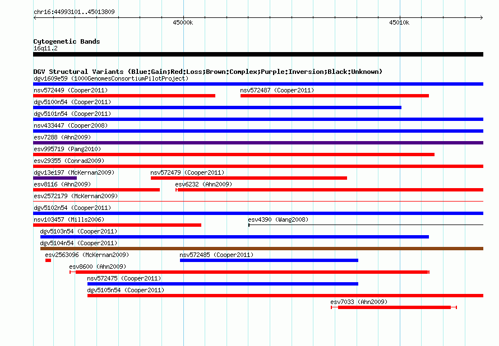Viewport: 499px width, 346px height.
Task: Select the blue bar of nsv572475
Action: pos(223,284)
